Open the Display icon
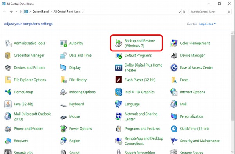This screenshot has height=154, width=235. coord(63,68)
